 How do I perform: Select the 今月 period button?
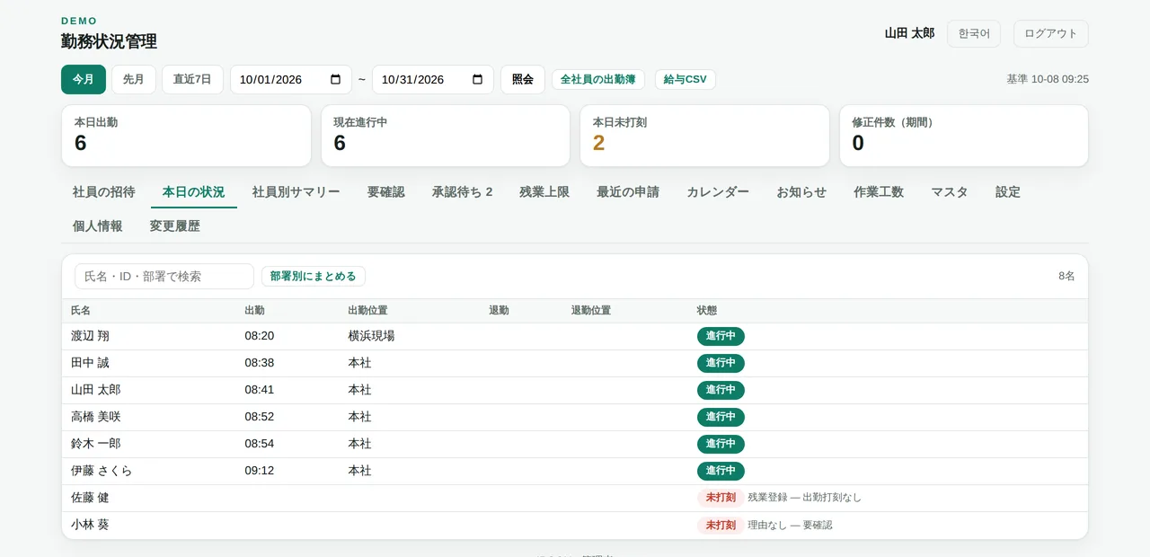(x=84, y=79)
